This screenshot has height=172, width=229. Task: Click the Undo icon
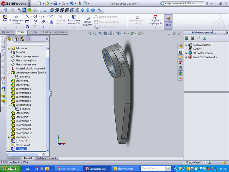coord(71,3)
